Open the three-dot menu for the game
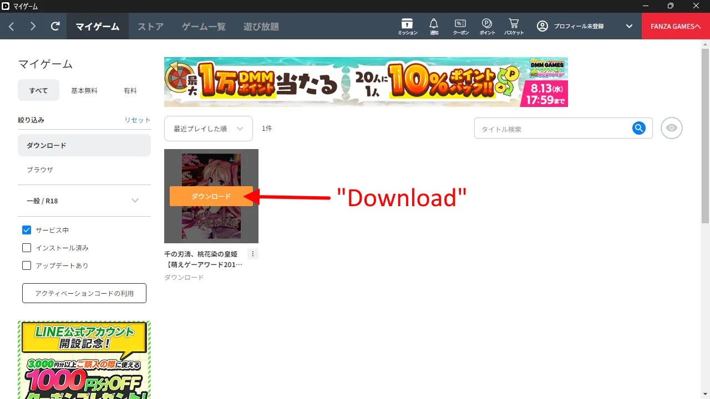This screenshot has width=710, height=399. [x=253, y=254]
